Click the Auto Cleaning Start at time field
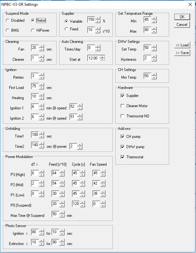 click(93, 58)
